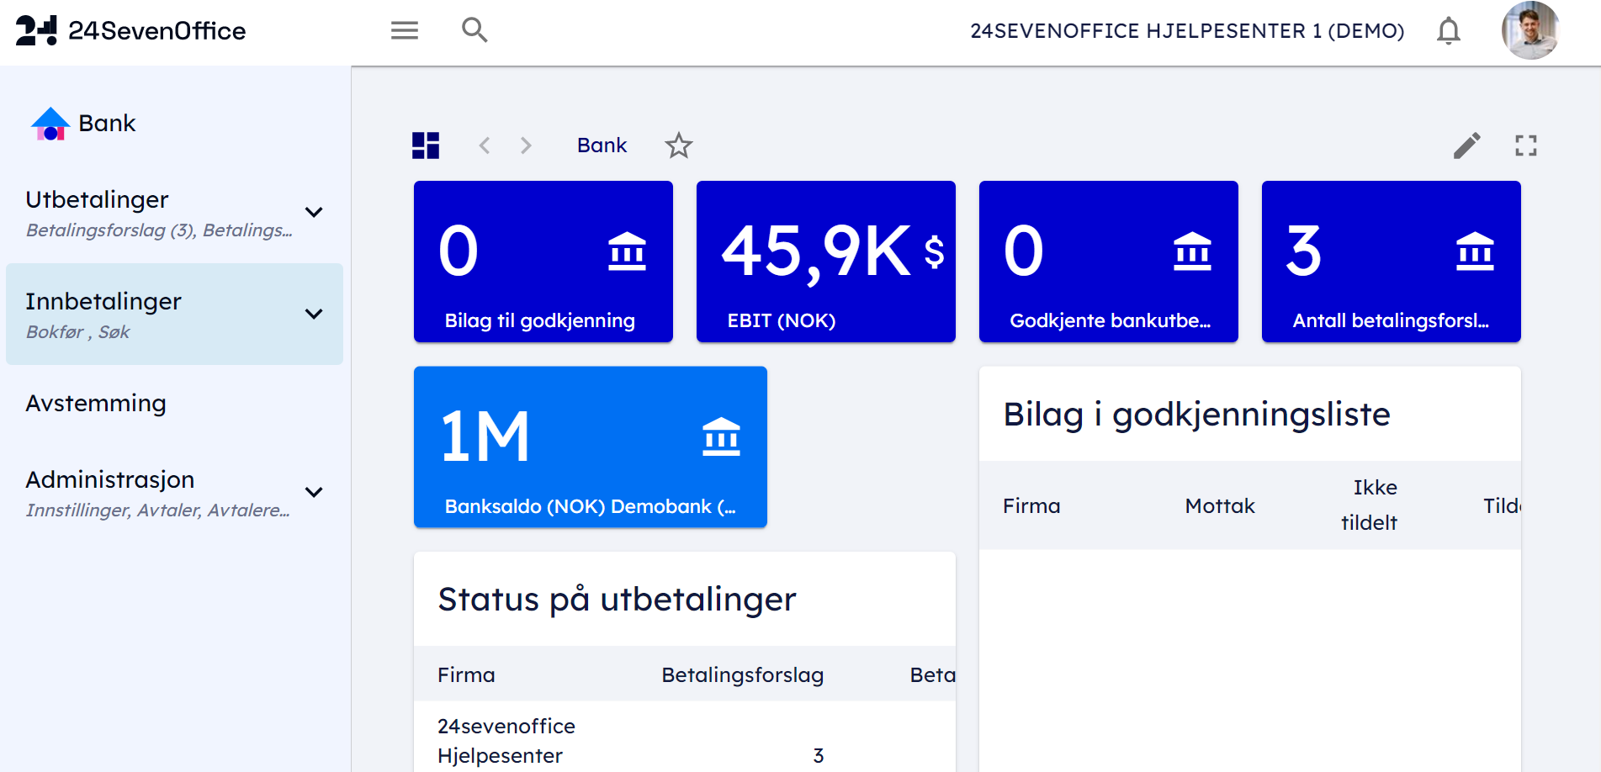Open the notifications bell
Screen dimensions: 1601x772
point(1448,31)
